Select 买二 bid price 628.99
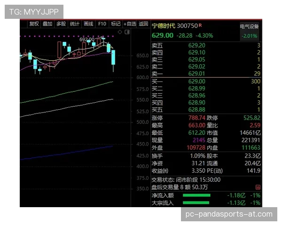 point(196,89)
